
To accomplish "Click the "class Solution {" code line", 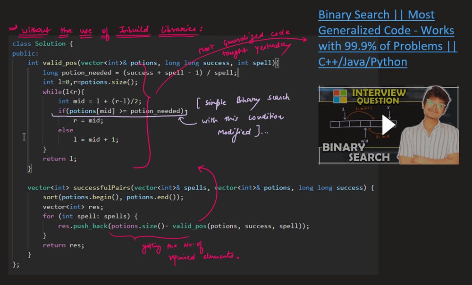I will pos(42,44).
